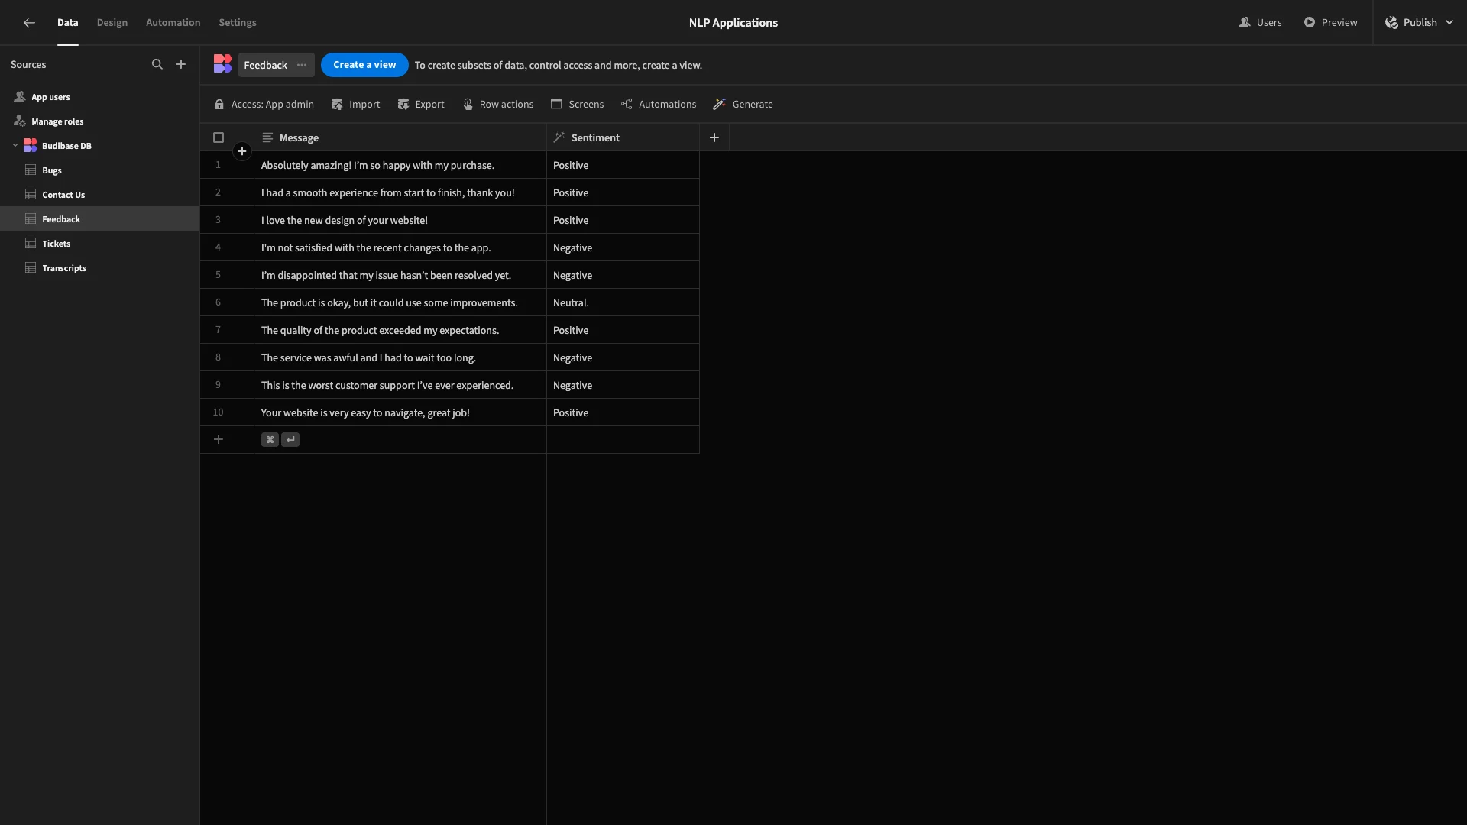Open the Automations toolbar option
Image resolution: width=1467 pixels, height=825 pixels.
pyautogui.click(x=659, y=104)
